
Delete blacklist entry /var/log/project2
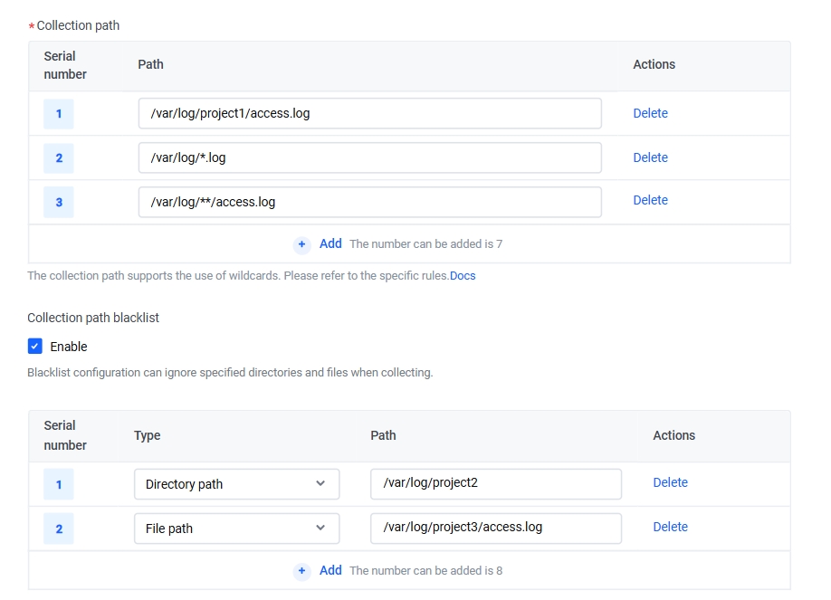pyautogui.click(x=671, y=482)
